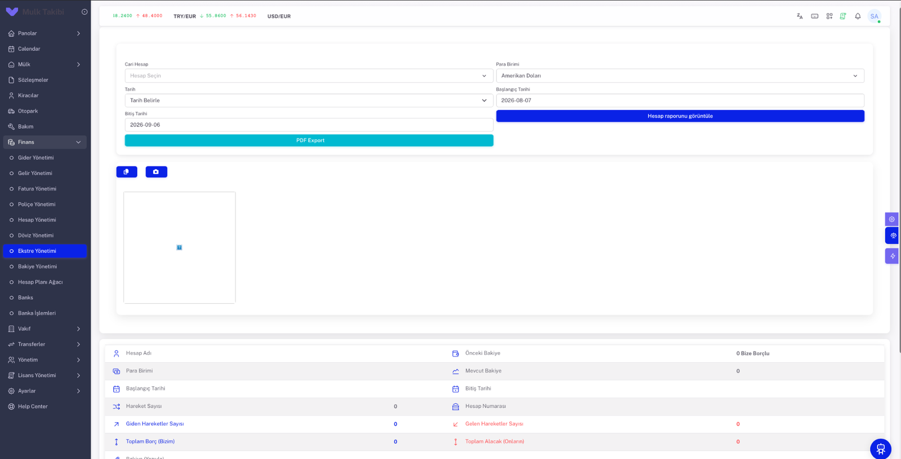901x459 pixels.
Task: Click the Hesap raporunu görüntüle button
Action: 680,116
